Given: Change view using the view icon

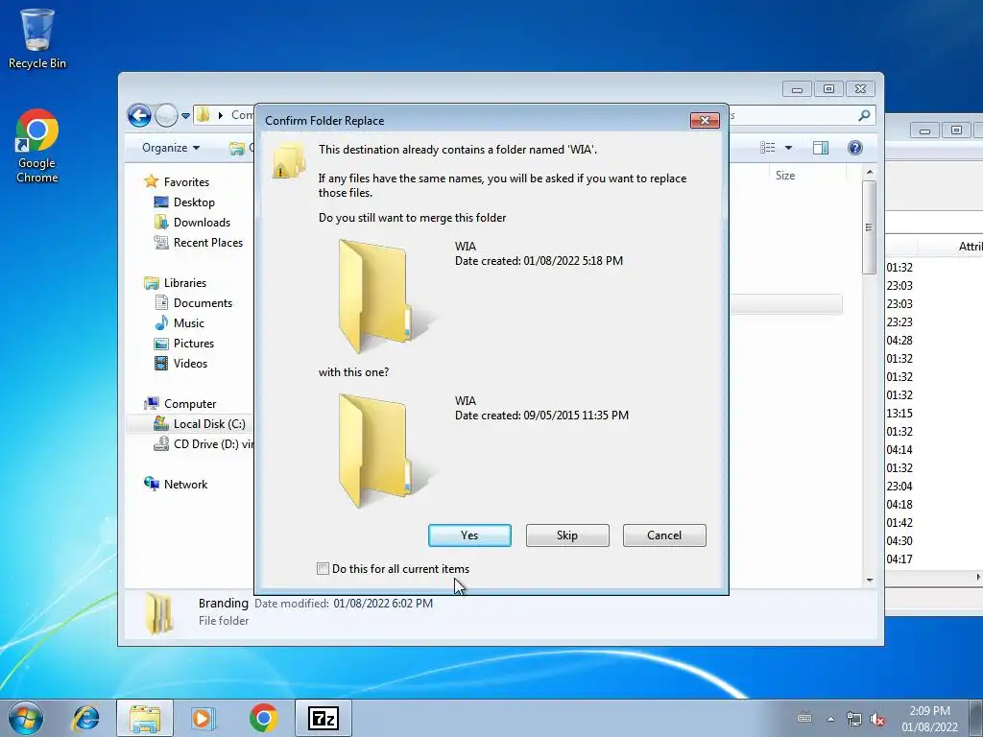Looking at the screenshot, I should pyautogui.click(x=767, y=148).
